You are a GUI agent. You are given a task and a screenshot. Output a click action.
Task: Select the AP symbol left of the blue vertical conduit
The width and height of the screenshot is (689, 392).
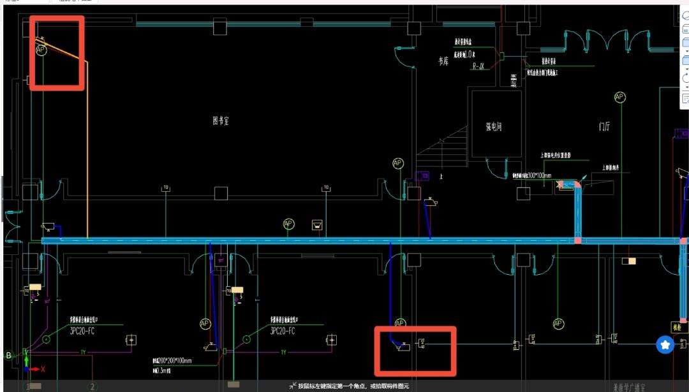[205, 324]
